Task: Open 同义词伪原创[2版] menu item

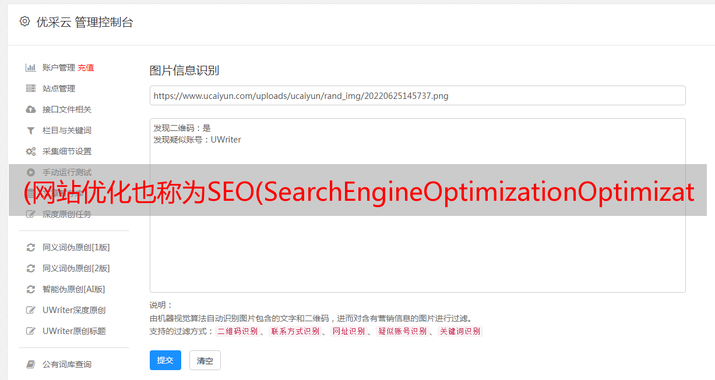Action: click(x=76, y=268)
